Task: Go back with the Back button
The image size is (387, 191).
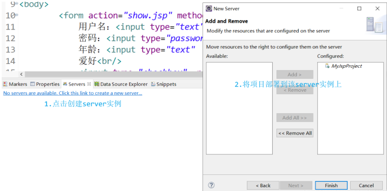Action: (x=263, y=185)
